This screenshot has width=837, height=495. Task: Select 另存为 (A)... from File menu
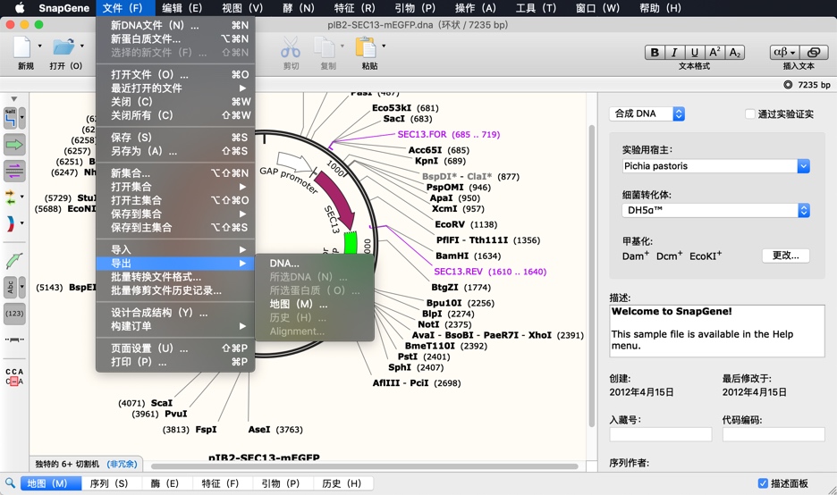click(144, 151)
